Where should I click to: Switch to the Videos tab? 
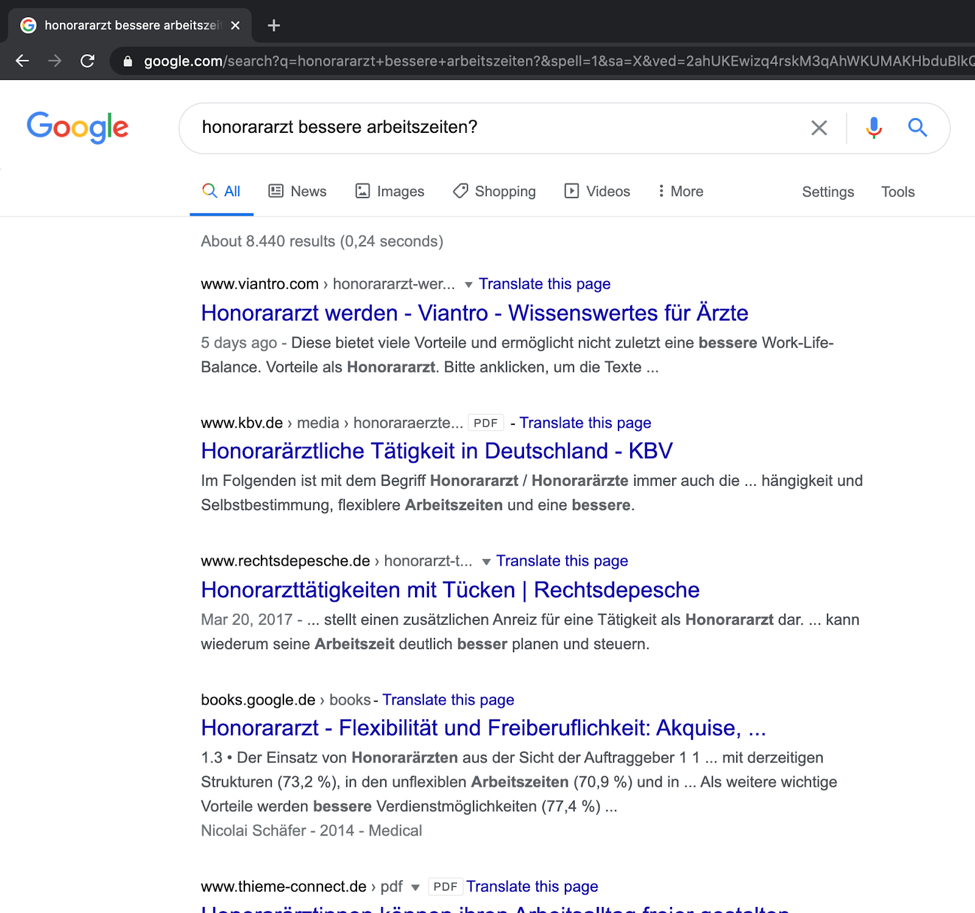point(597,191)
